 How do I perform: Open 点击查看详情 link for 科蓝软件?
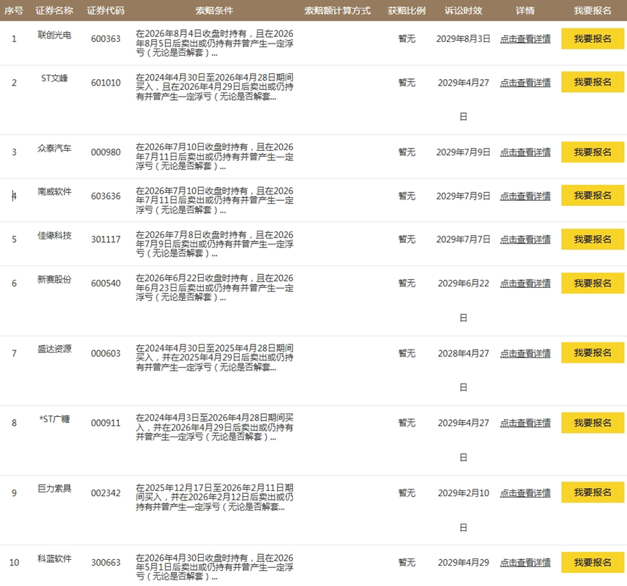525,562
